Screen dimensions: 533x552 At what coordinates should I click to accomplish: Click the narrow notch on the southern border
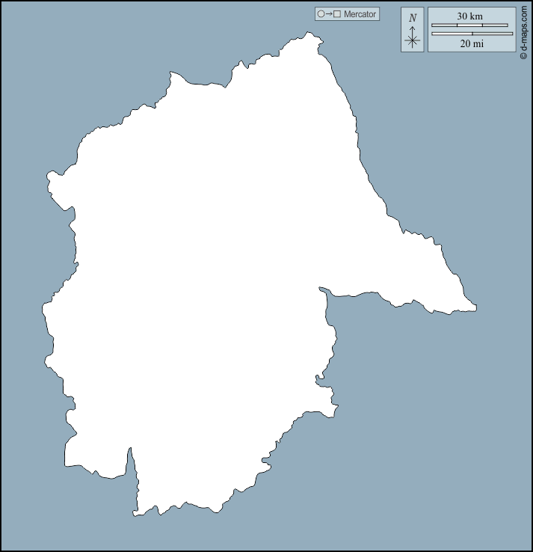coord(131,458)
